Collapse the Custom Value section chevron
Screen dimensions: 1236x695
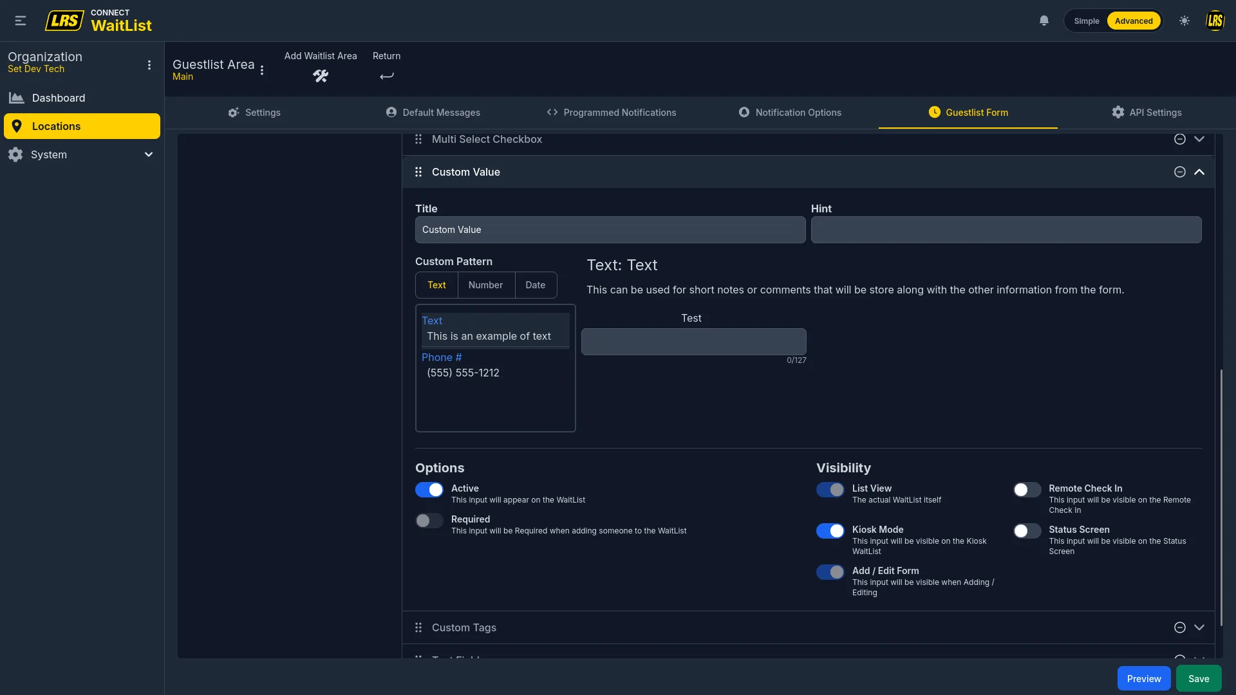[x=1199, y=172]
